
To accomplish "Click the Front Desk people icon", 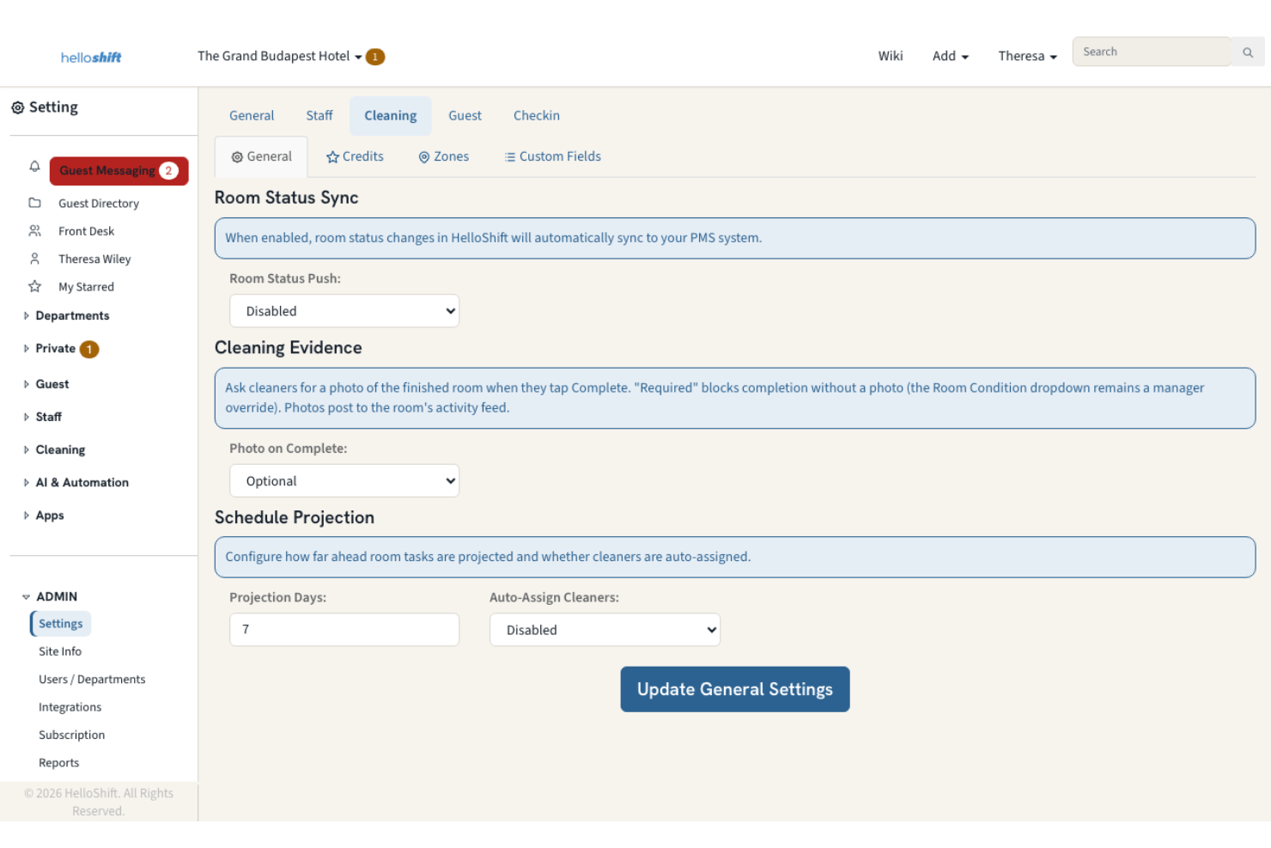I will [34, 231].
